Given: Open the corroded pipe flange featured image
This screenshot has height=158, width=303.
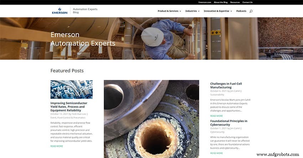Looking at the screenshot, I should pyautogui.click(x=151, y=119).
